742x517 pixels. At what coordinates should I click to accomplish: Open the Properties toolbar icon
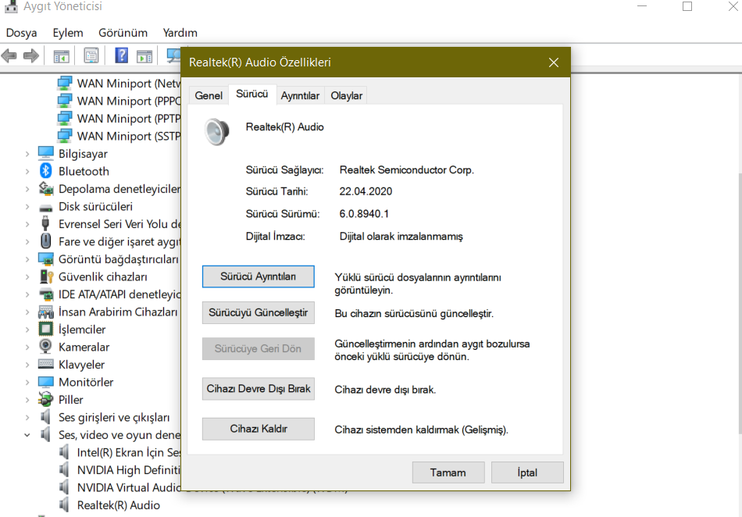point(91,55)
